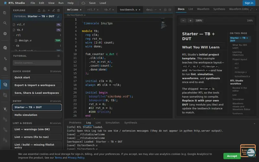Image resolution: width=259 pixels, height=162 pixels.
Task: Switch to the right panel Lint tab
Action: click(191, 9)
